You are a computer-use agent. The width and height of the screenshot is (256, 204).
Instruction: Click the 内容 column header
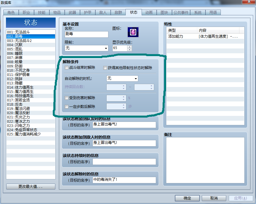(218, 30)
